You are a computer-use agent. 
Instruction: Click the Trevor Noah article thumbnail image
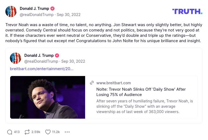pos(48,97)
